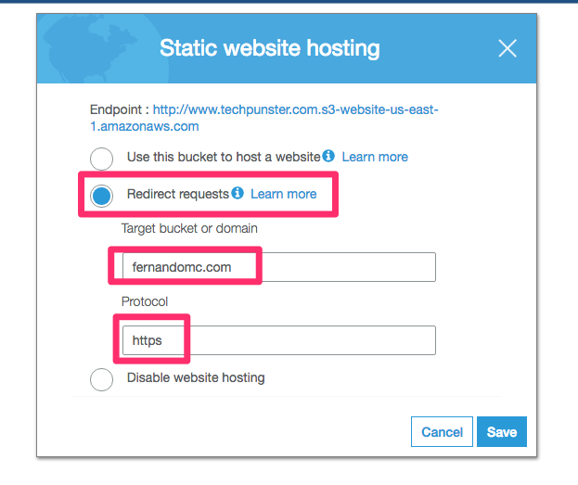The image size is (578, 485).
Task: Click the "Target bucket or domain" field label
Action: pyautogui.click(x=189, y=228)
